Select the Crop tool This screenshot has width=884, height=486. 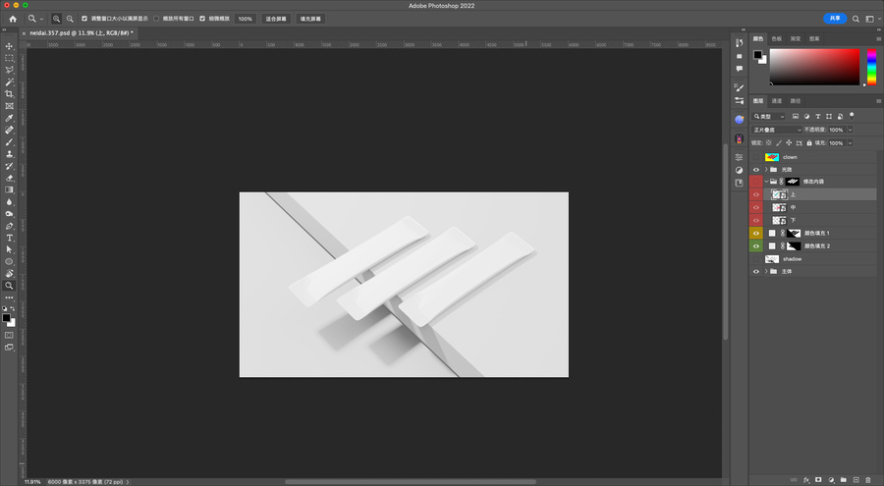(x=9, y=94)
